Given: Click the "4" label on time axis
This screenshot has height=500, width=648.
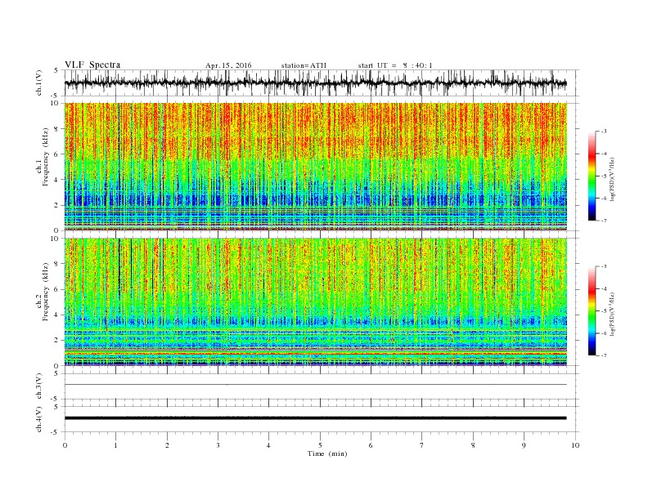Looking at the screenshot, I should pos(269,445).
